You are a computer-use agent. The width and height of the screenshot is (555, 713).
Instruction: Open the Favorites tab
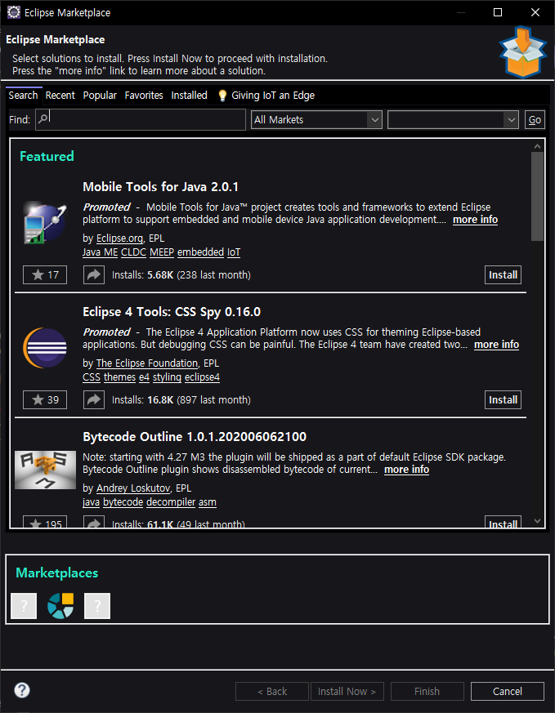click(144, 95)
